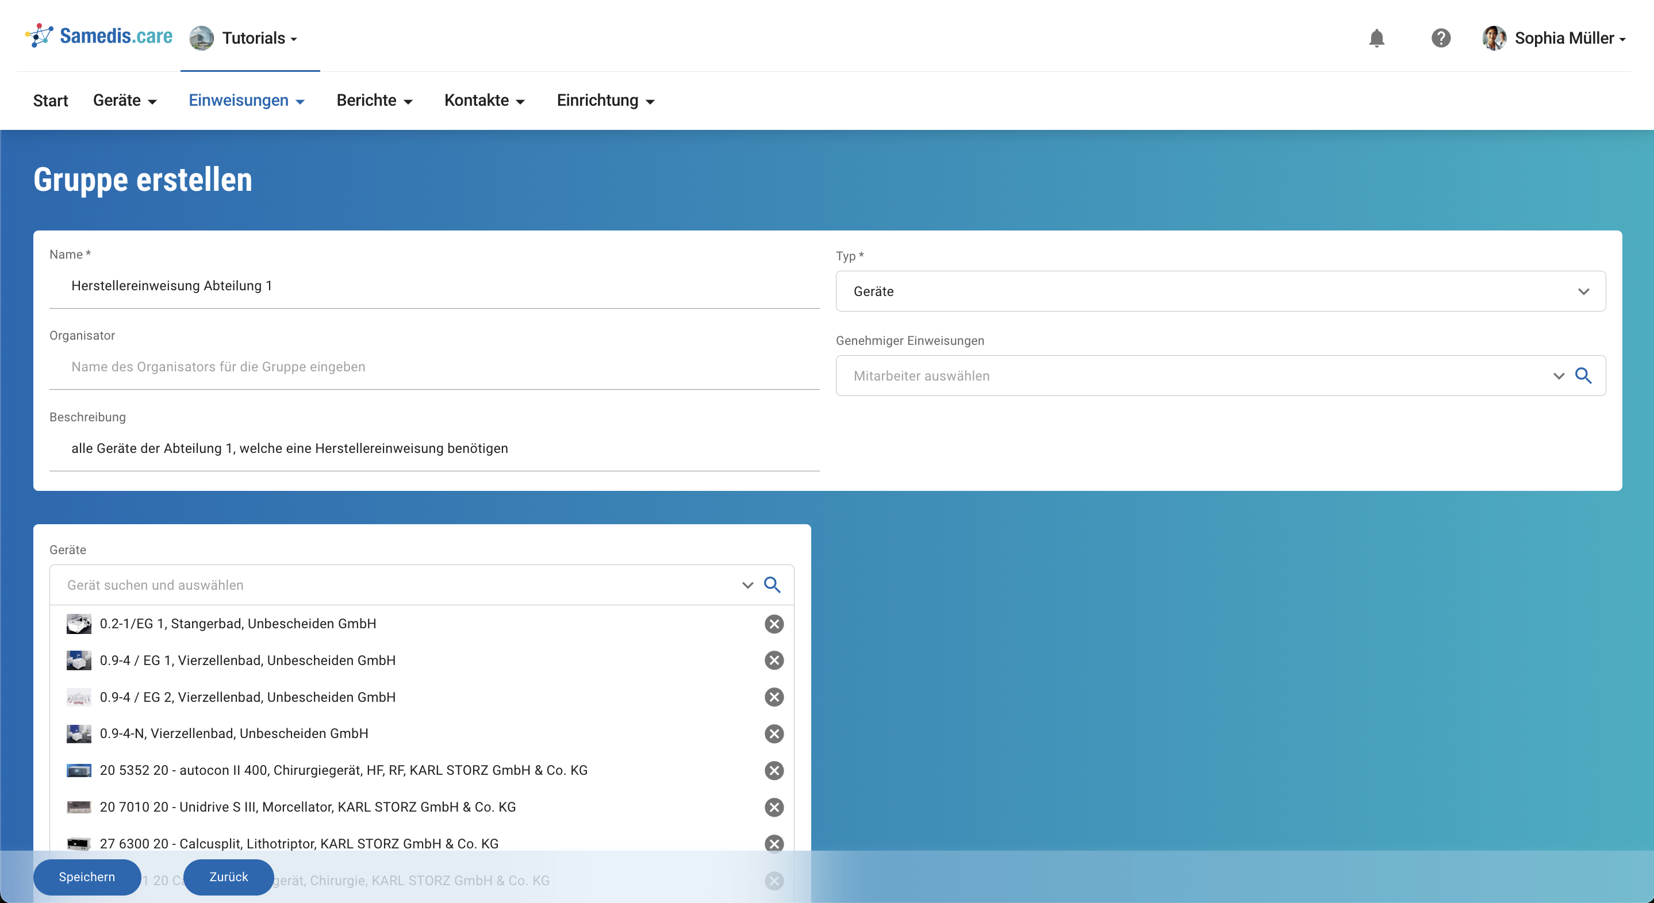Expand the Mitarbeiter auswählen dropdown
1654x903 pixels.
click(x=1559, y=376)
